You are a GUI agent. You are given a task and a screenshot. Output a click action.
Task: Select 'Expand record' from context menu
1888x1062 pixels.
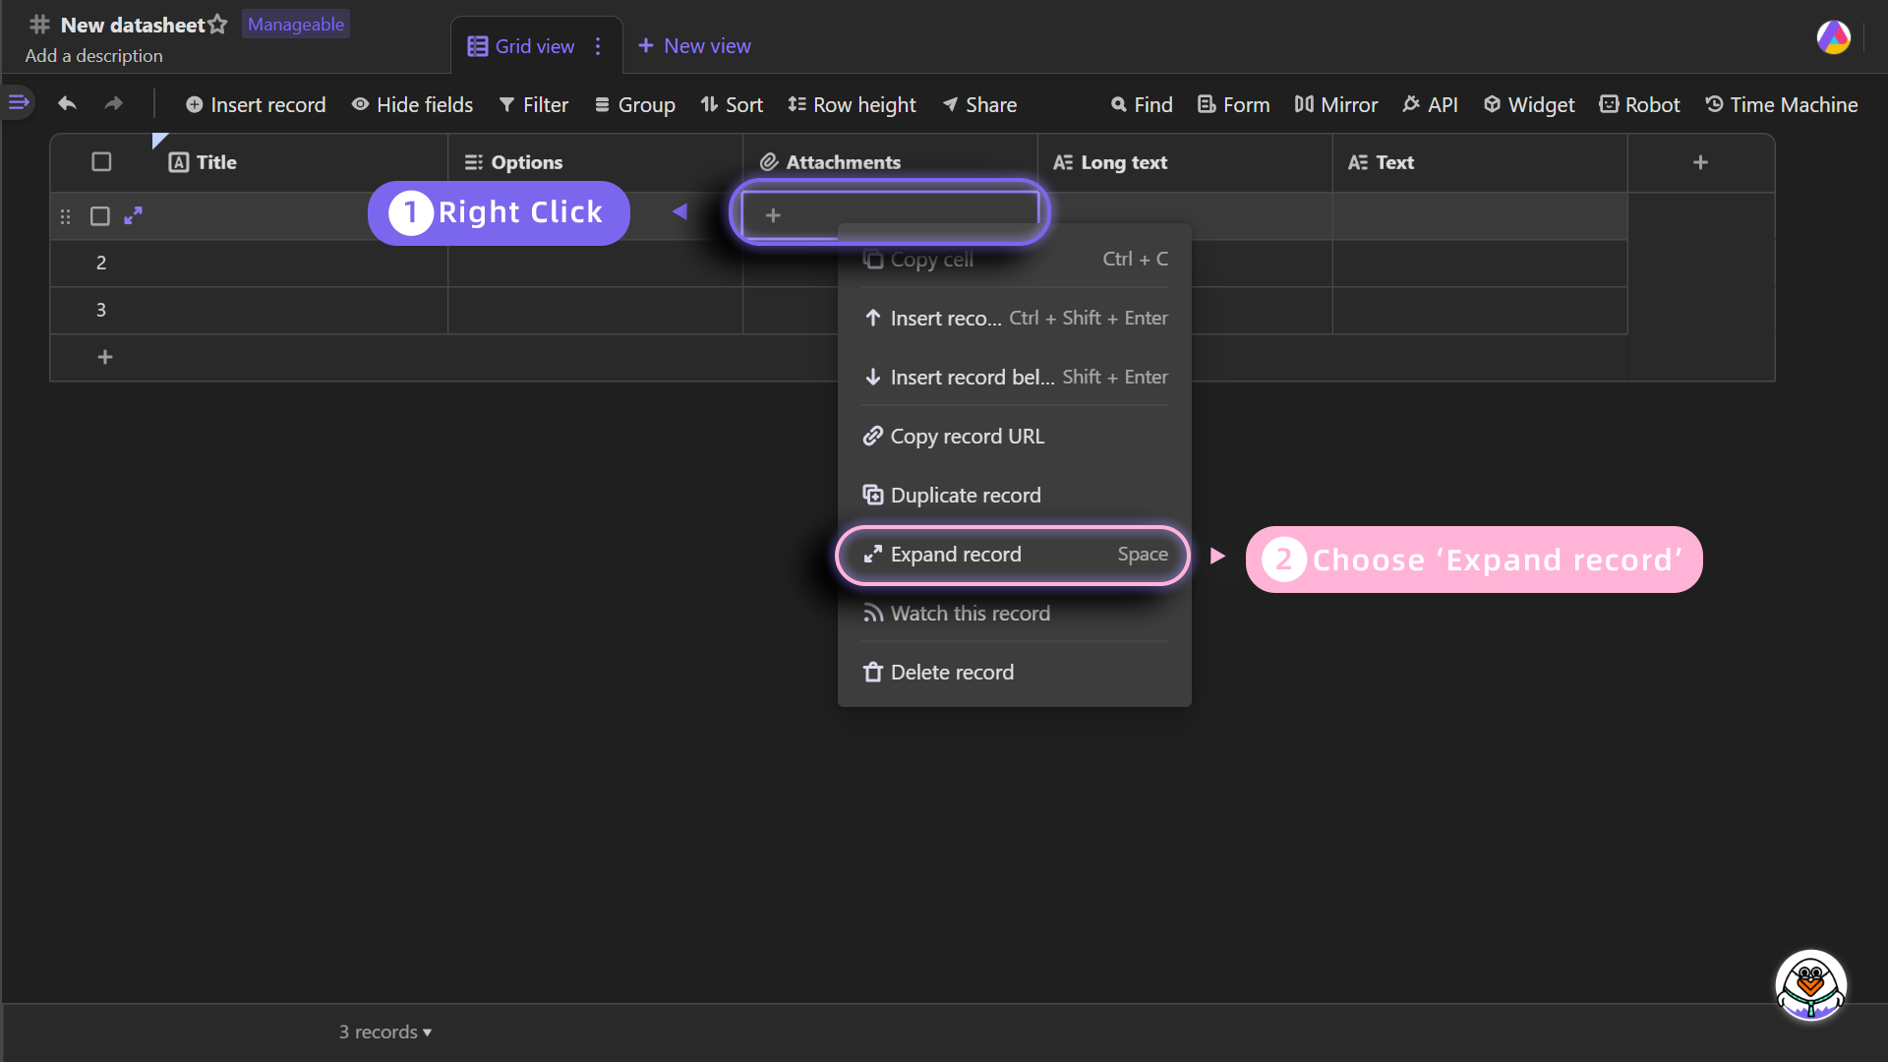1016,554
